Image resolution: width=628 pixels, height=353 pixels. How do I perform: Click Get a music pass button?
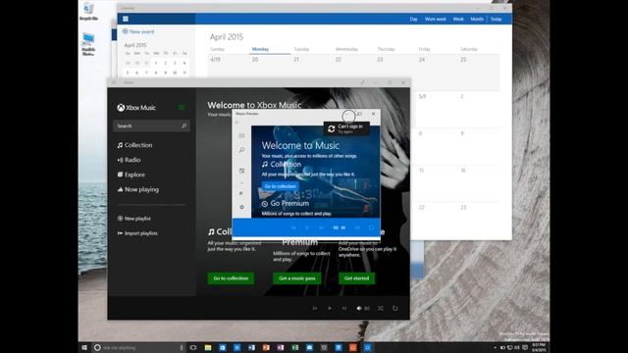(297, 278)
